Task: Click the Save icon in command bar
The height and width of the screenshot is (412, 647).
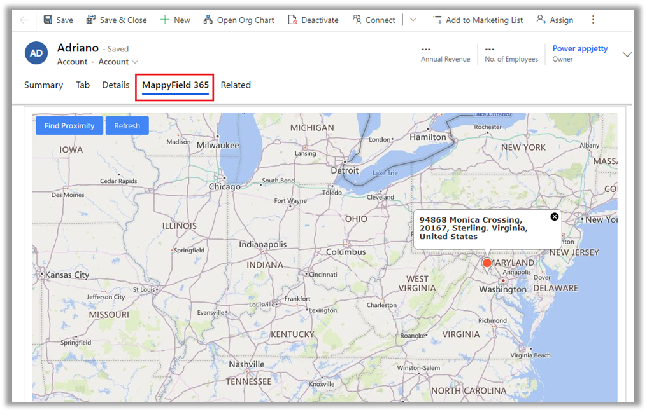Action: (x=48, y=20)
